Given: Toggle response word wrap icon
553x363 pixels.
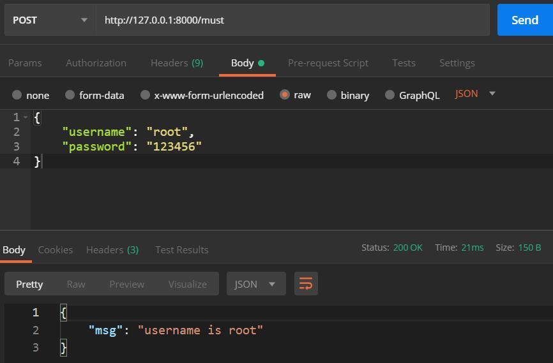Looking at the screenshot, I should (306, 284).
